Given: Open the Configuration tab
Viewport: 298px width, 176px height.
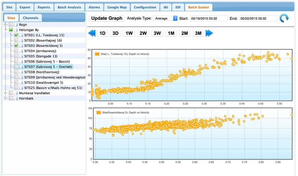Looking at the screenshot, I should pyautogui.click(x=145, y=7).
